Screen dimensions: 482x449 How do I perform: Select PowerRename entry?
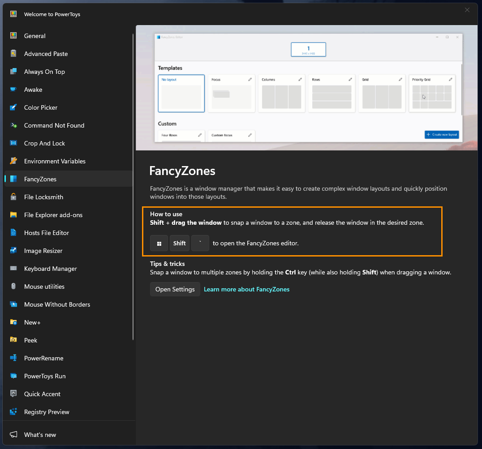[x=68, y=358]
